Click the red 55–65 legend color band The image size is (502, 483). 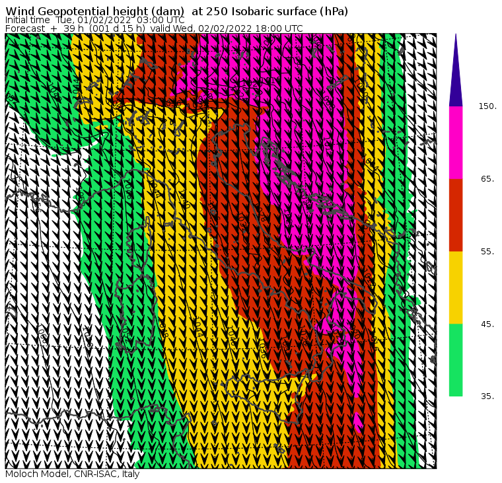[456, 215]
